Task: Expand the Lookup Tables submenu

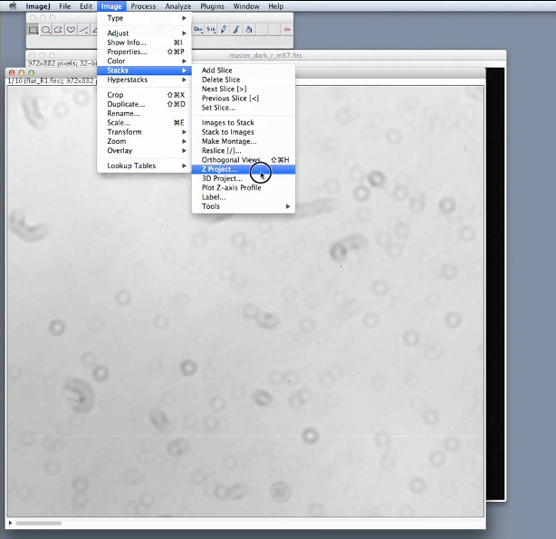Action: tap(144, 165)
